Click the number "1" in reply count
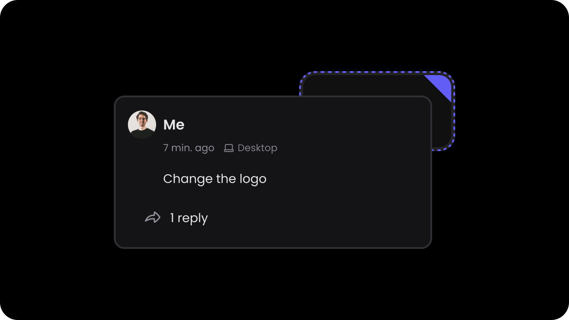The width and height of the screenshot is (569, 320). pos(172,218)
